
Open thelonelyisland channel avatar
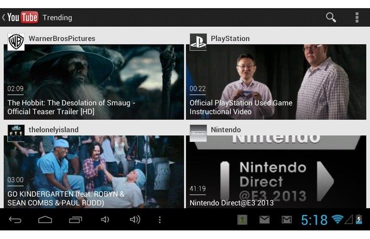(x=16, y=133)
